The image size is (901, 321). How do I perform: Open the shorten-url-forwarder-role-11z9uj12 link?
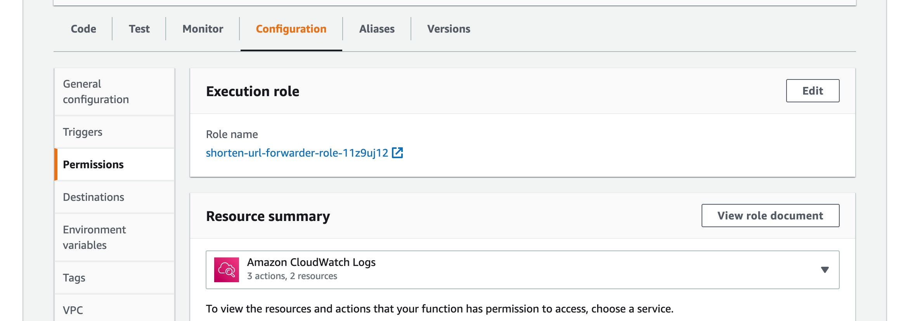(x=297, y=153)
